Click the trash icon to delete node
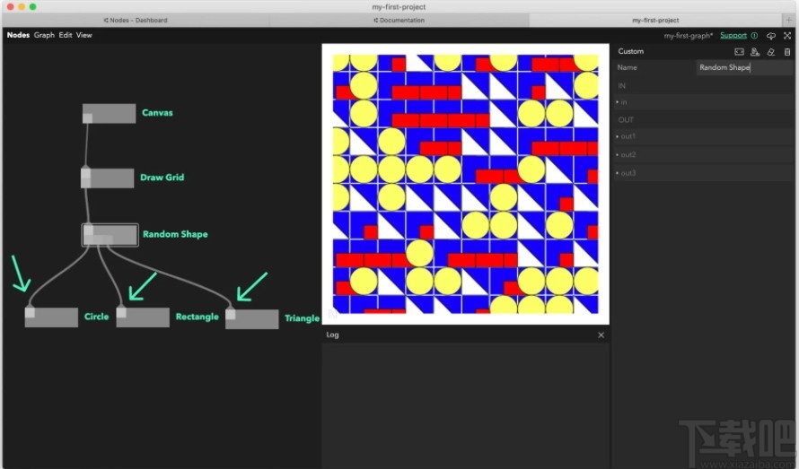This screenshot has height=469, width=799. (x=787, y=51)
